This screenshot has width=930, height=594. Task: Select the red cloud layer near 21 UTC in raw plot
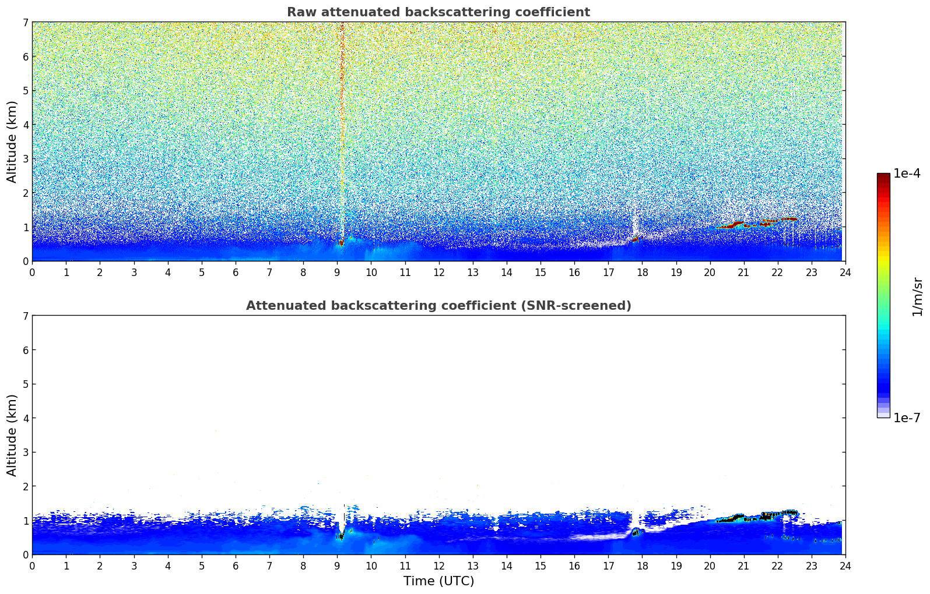click(736, 224)
